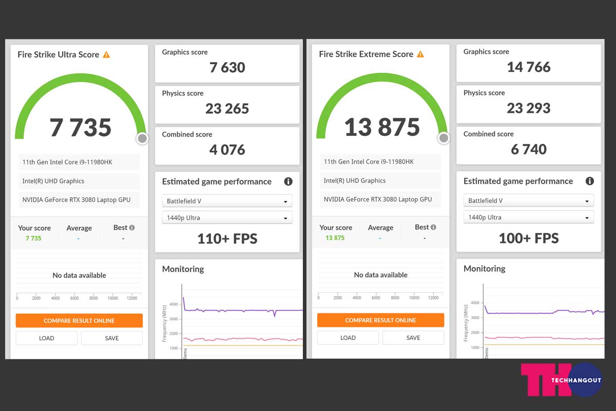Click "No data available" in the Ultra score chart
The image size is (616, 411).
(x=79, y=276)
